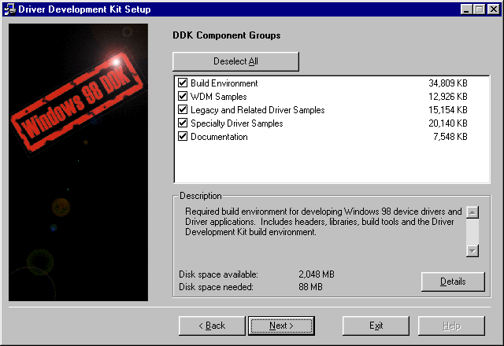Select the Build Environment list row label

224,83
